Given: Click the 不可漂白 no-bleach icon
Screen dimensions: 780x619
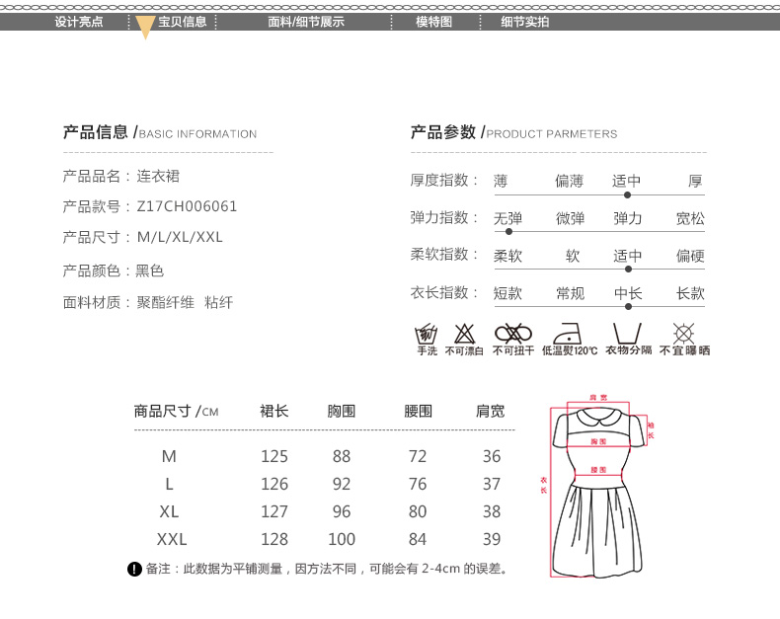Looking at the screenshot, I should point(465,334).
